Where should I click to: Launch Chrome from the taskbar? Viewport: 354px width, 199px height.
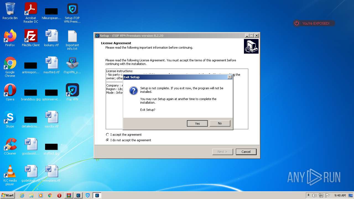pos(50,195)
